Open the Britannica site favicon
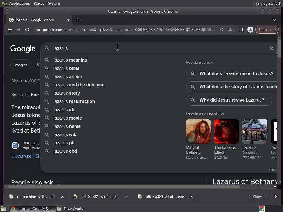Viewport: 283px width, 212px height. click(x=15, y=145)
